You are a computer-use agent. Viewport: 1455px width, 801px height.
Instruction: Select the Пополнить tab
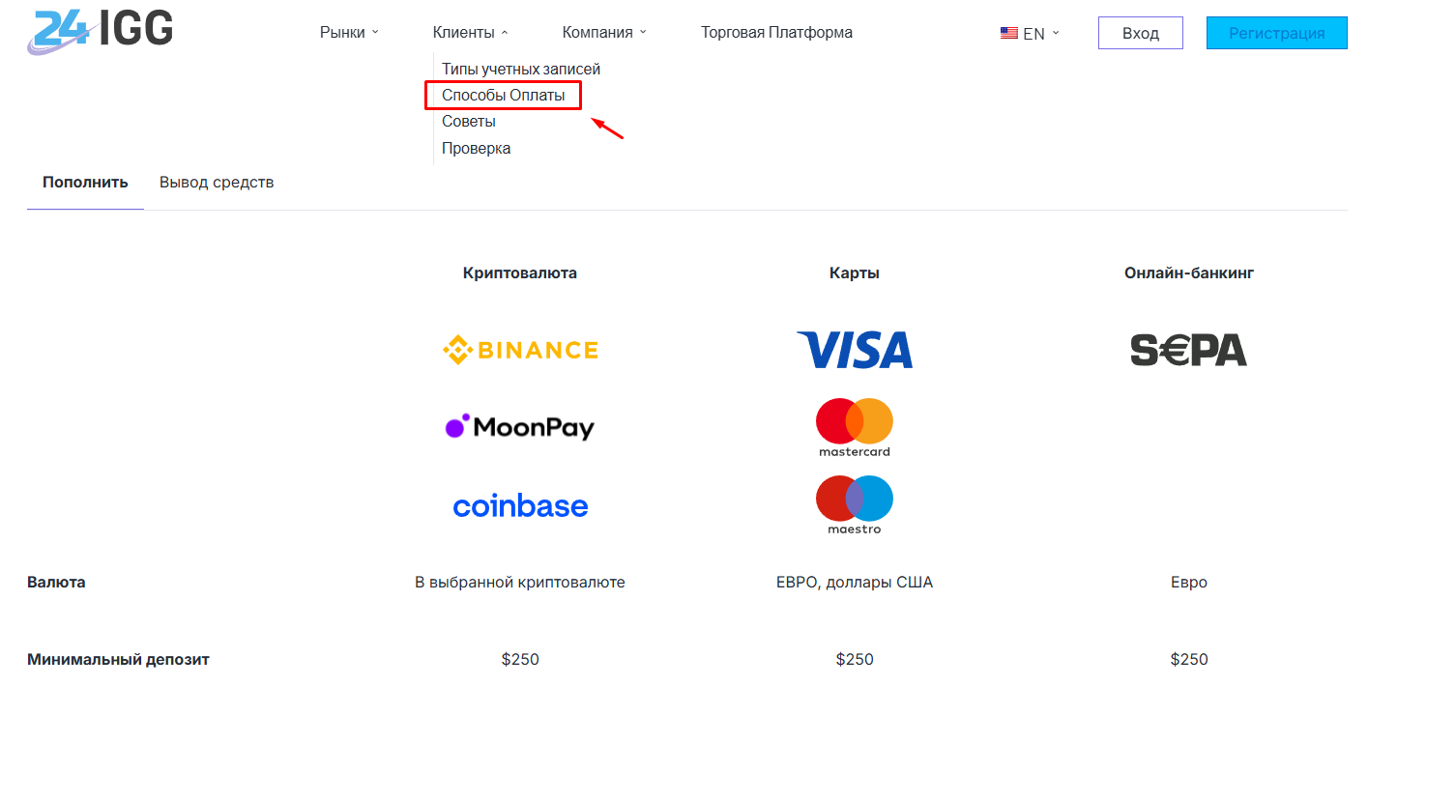click(x=85, y=183)
